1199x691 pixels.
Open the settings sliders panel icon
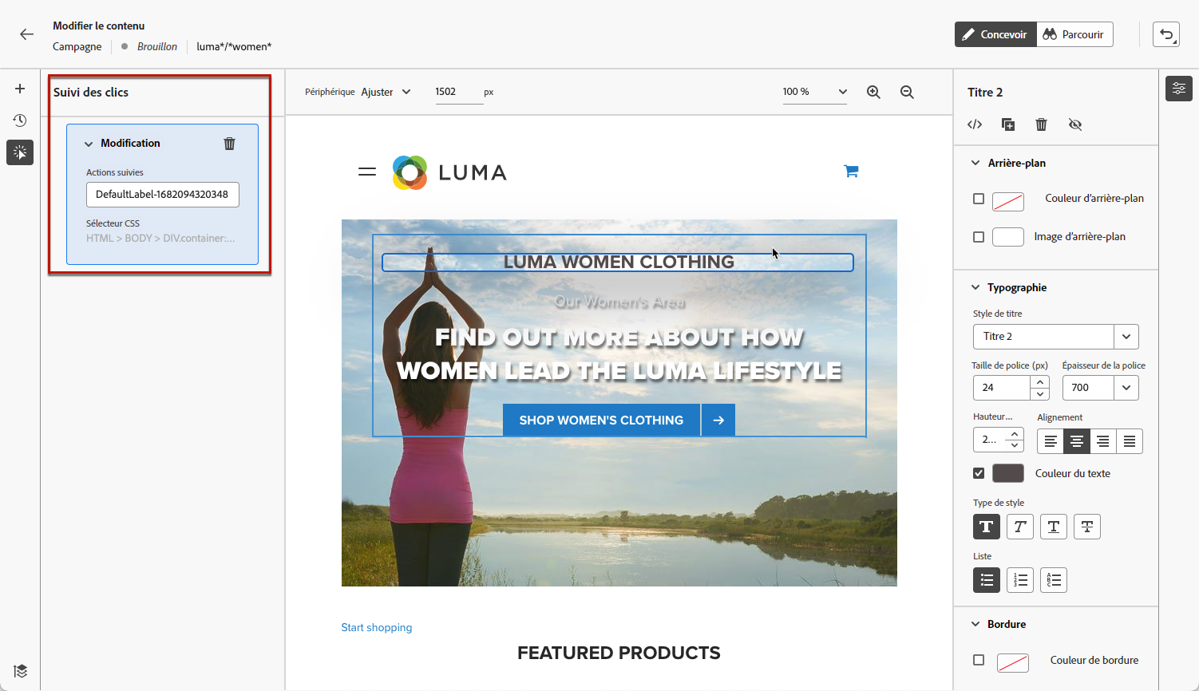[x=1179, y=89]
